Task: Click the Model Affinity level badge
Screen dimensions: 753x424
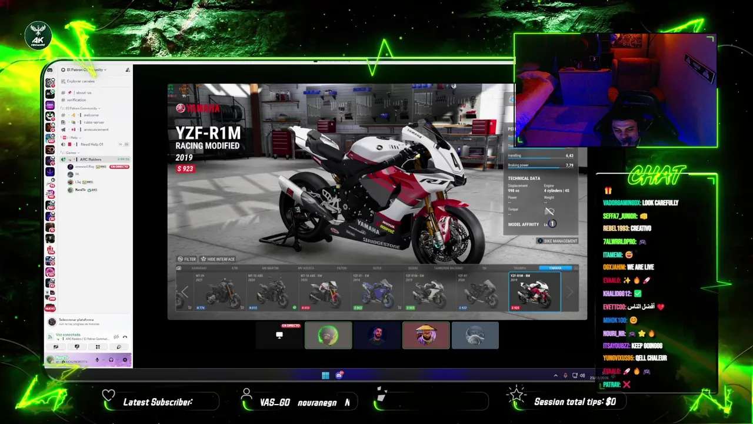Action: tap(552, 223)
